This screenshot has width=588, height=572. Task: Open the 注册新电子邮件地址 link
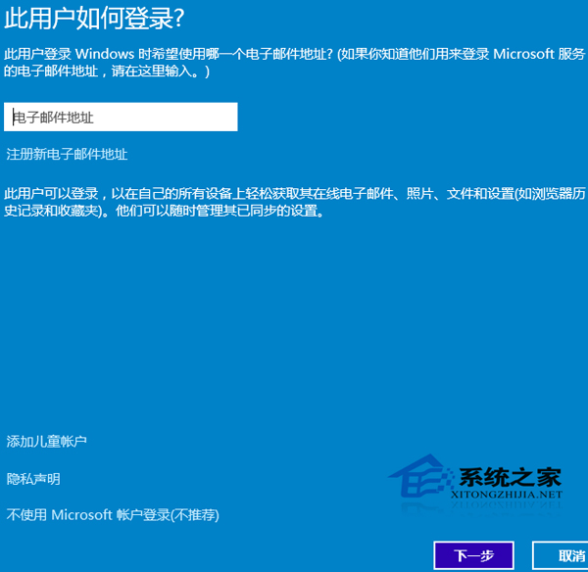67,154
